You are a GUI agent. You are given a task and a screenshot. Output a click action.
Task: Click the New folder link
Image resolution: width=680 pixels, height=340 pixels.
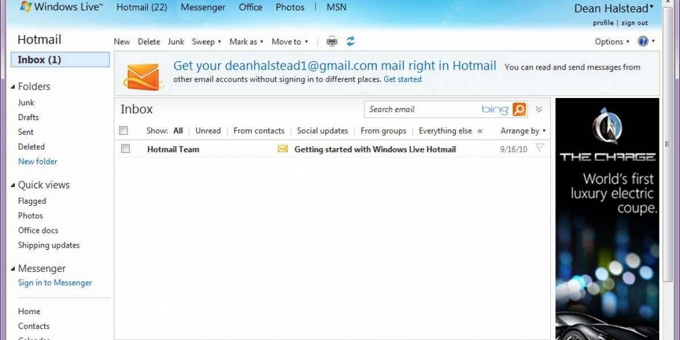[x=37, y=161]
